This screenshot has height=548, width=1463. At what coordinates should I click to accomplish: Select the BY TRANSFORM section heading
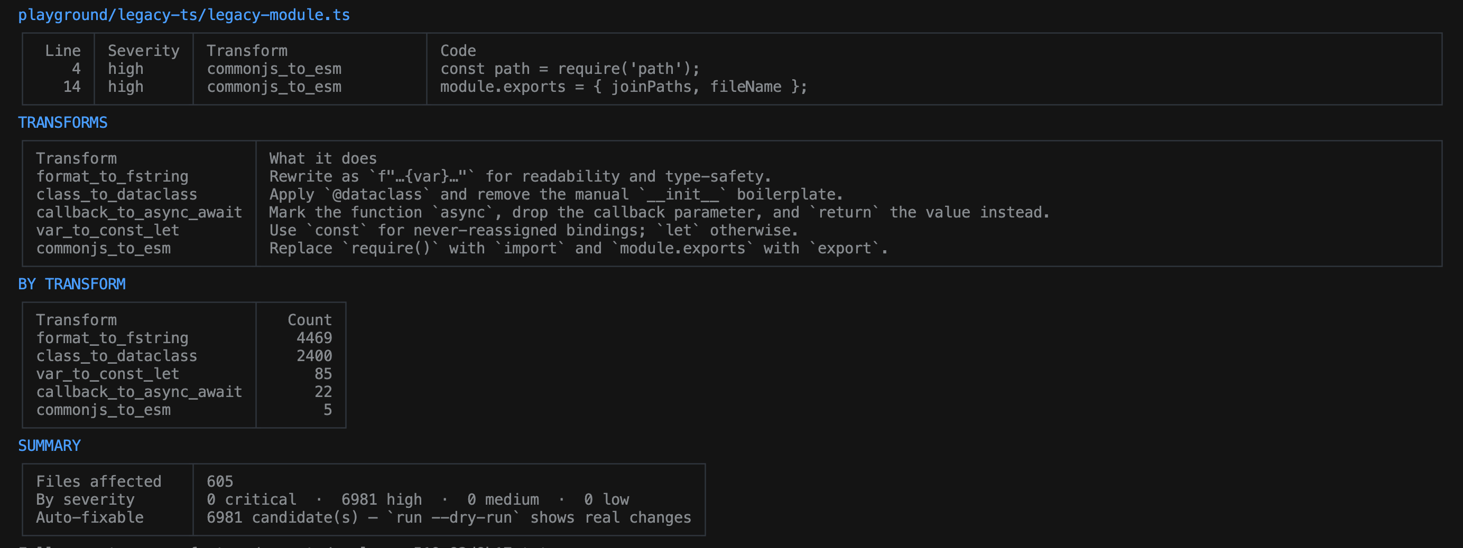click(72, 284)
